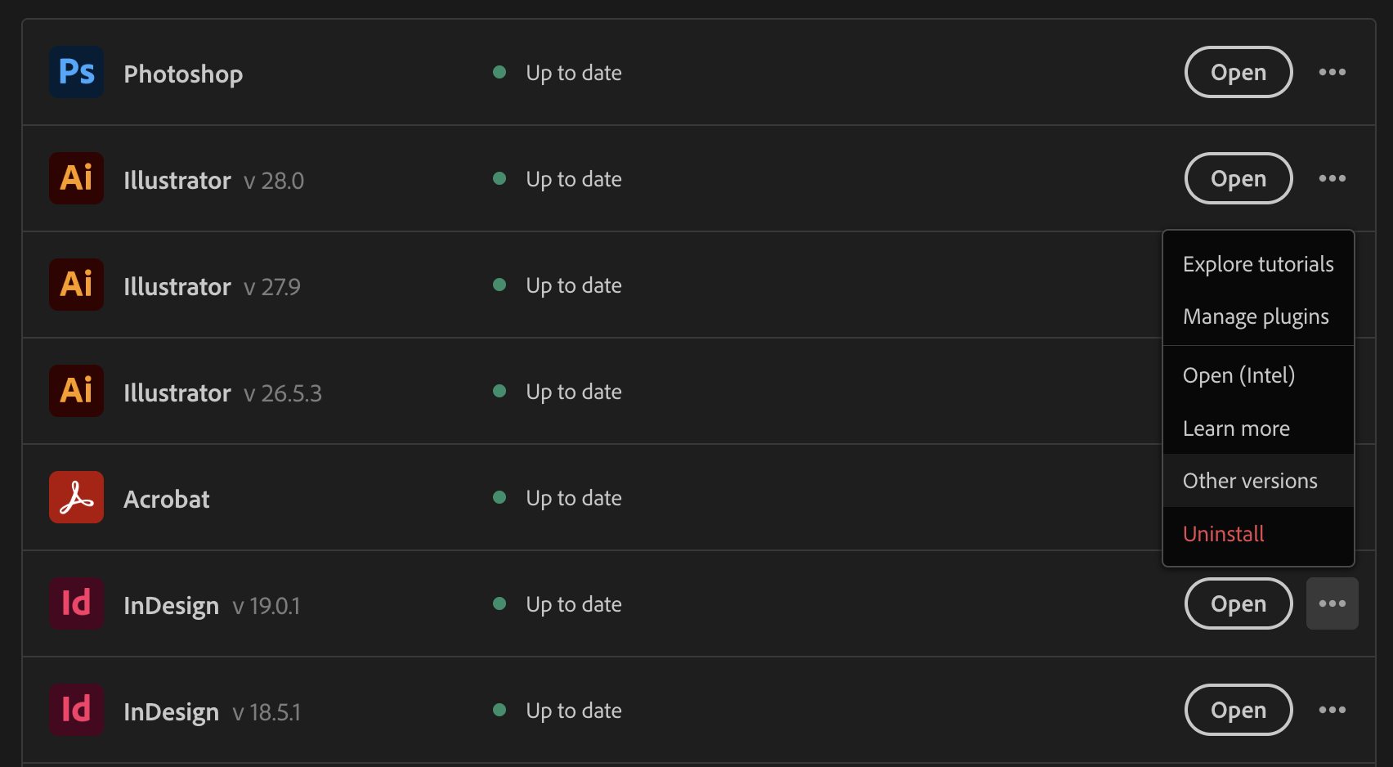
Task: Select Uninstall in the options menu
Action: (1223, 534)
